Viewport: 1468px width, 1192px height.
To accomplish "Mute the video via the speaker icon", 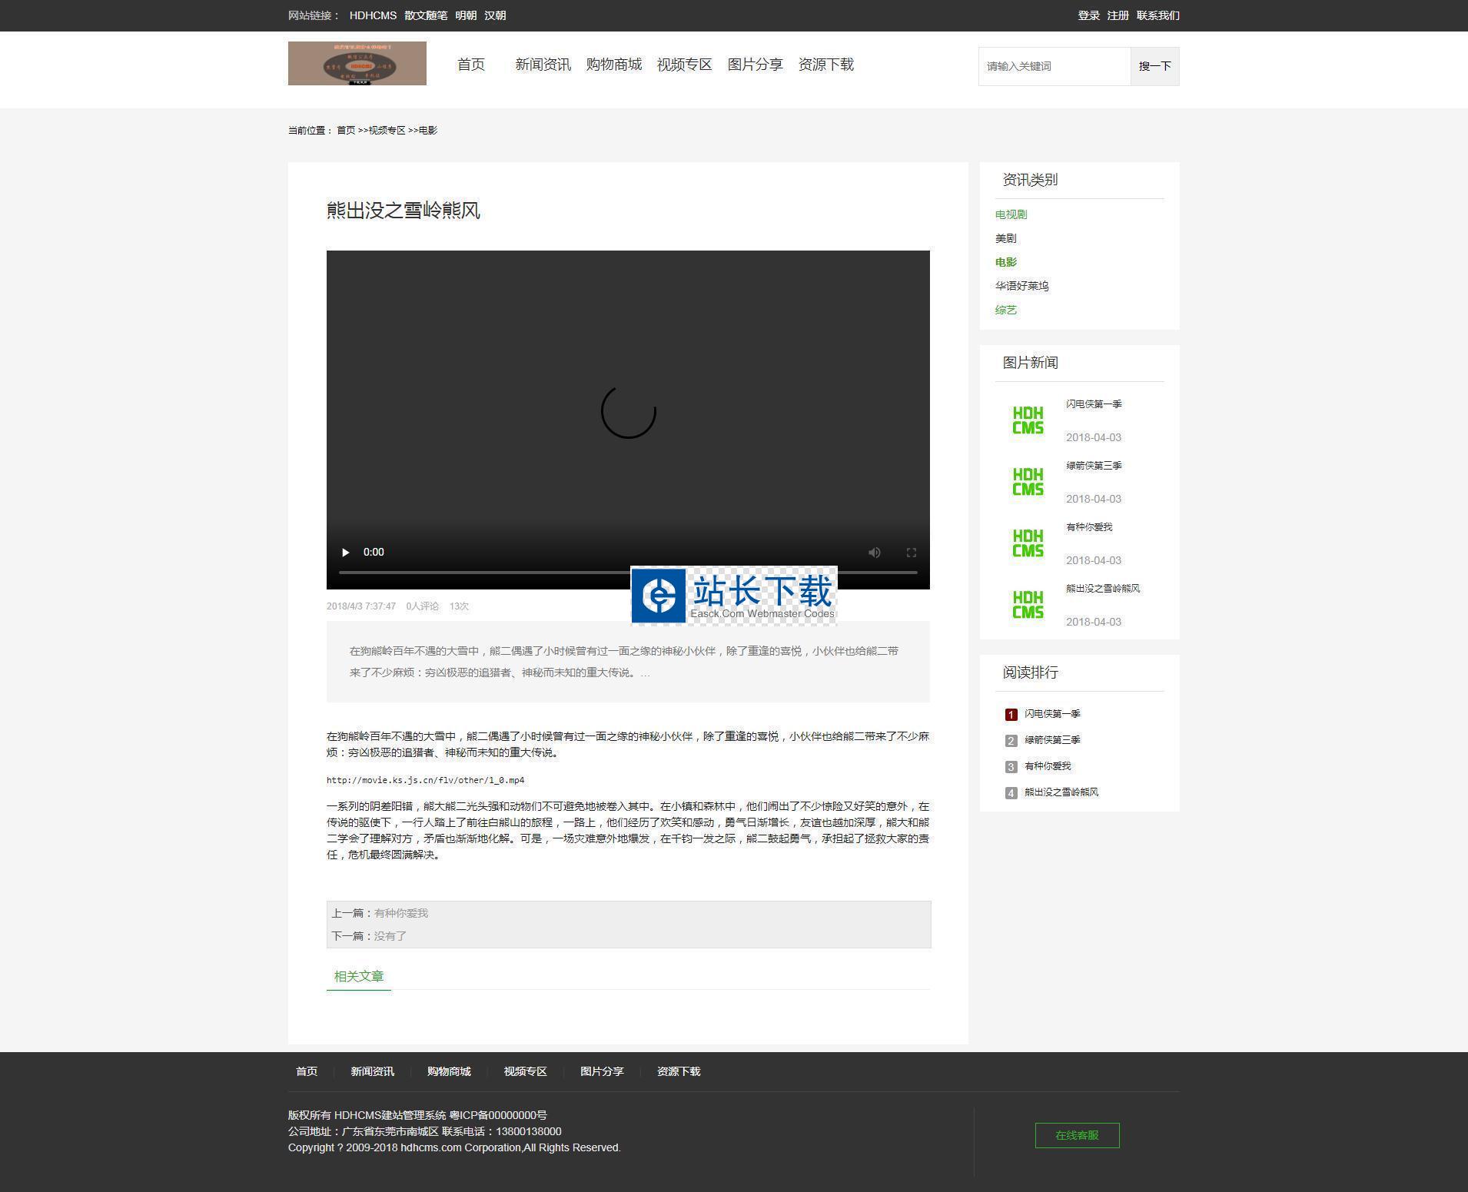I will click(875, 553).
